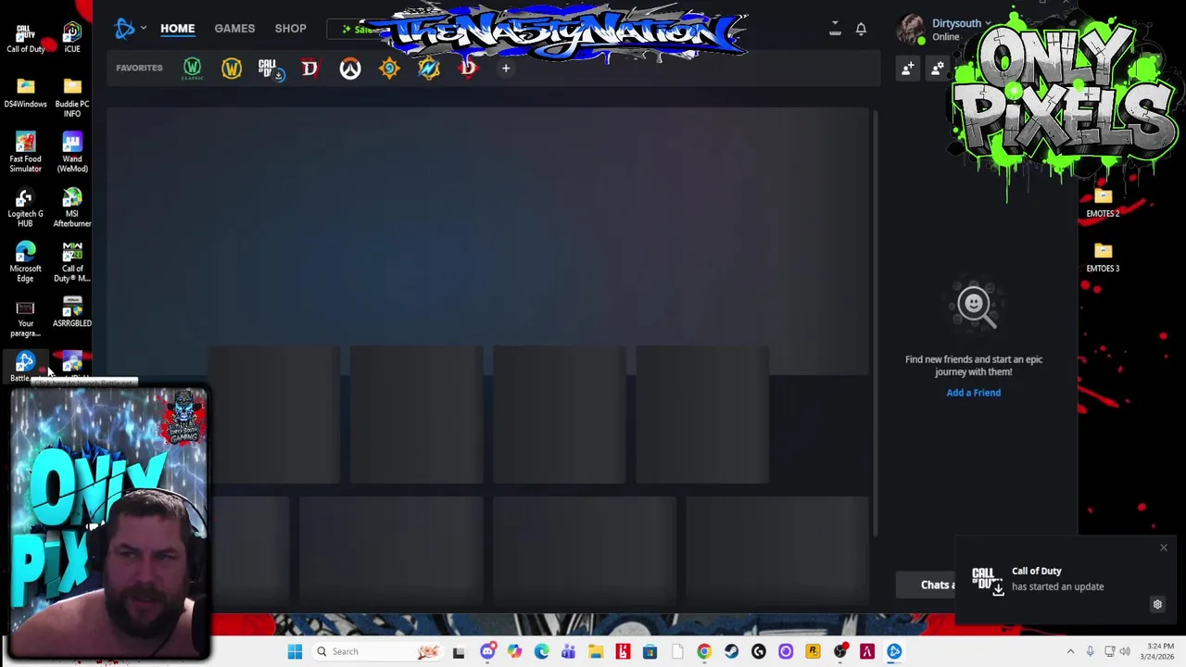The image size is (1186, 667).
Task: Select Buddie PC INFO desktop folder
Action: [x=72, y=96]
